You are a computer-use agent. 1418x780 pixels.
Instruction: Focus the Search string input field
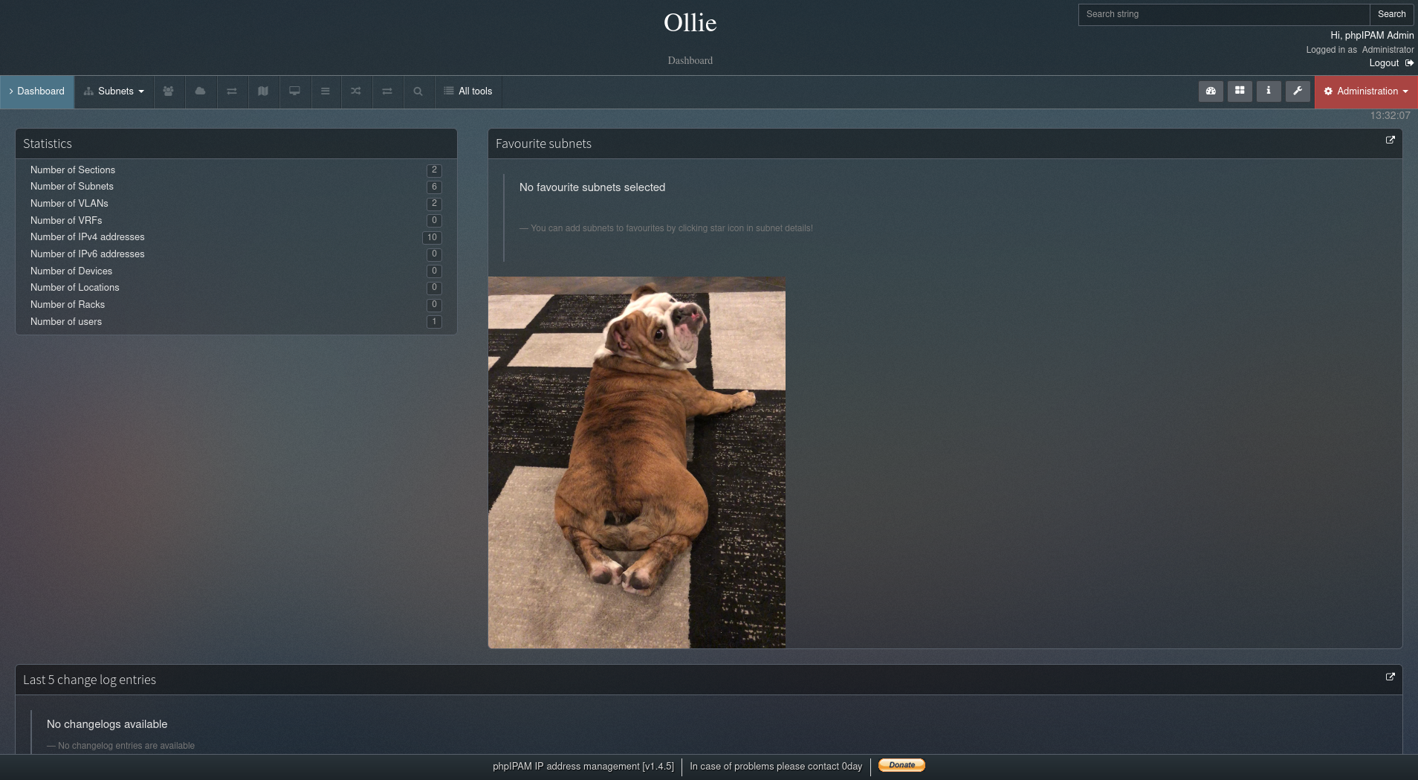click(1223, 14)
